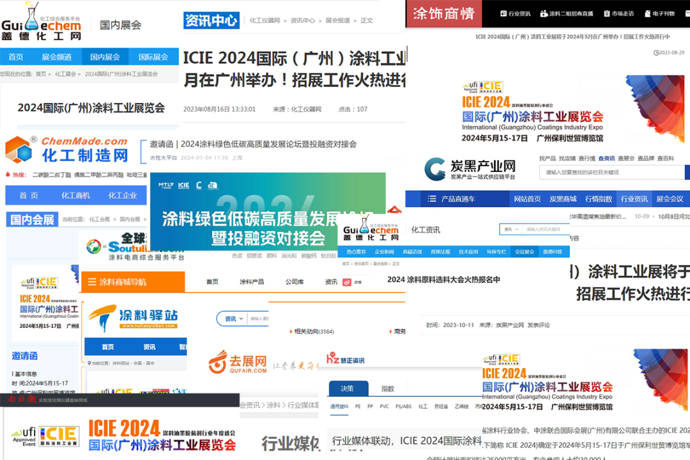This screenshot has height=460, width=690.
Task: Click the 涂料二姐招商直播 camera icon
Action: (x=544, y=13)
